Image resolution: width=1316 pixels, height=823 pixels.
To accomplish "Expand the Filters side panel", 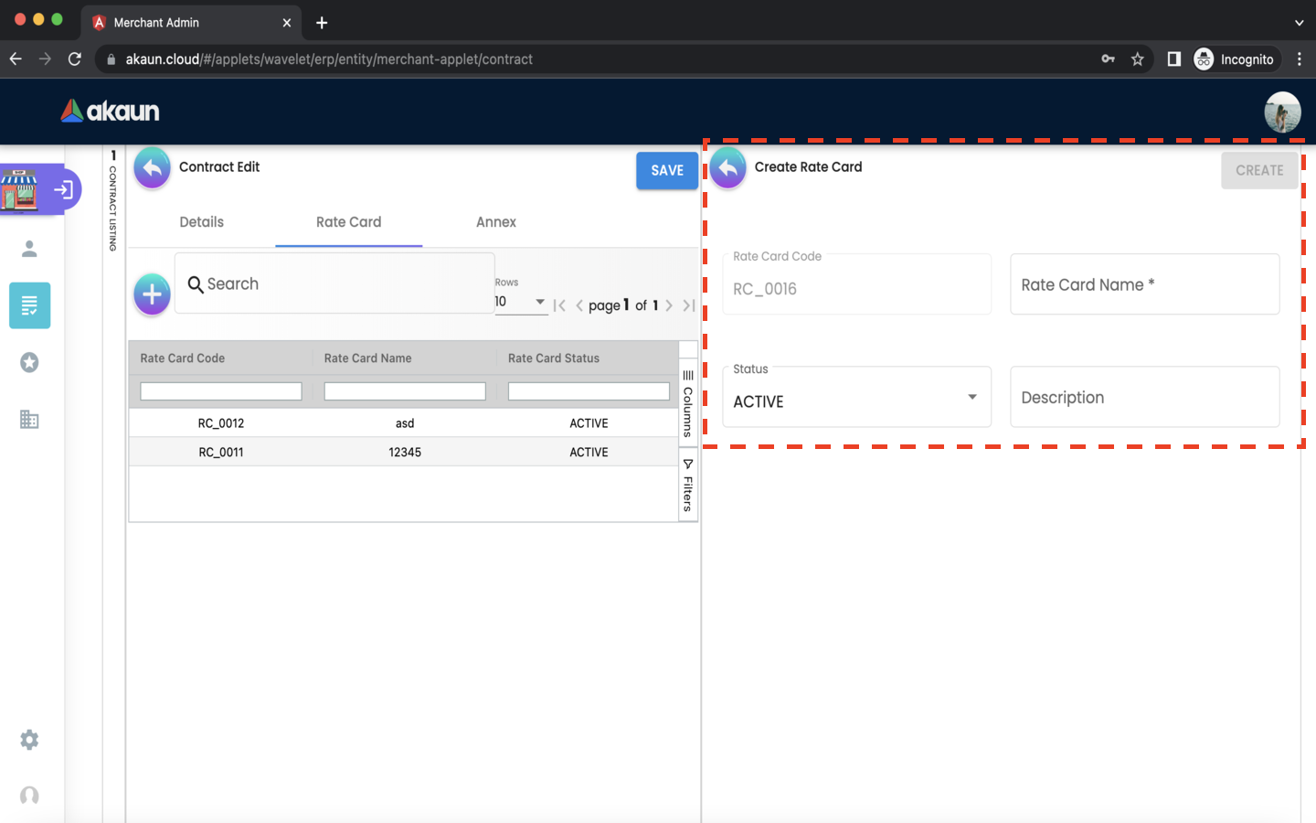I will (688, 486).
